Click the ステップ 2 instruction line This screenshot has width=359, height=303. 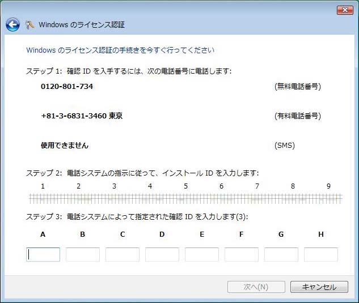pyautogui.click(x=142, y=173)
